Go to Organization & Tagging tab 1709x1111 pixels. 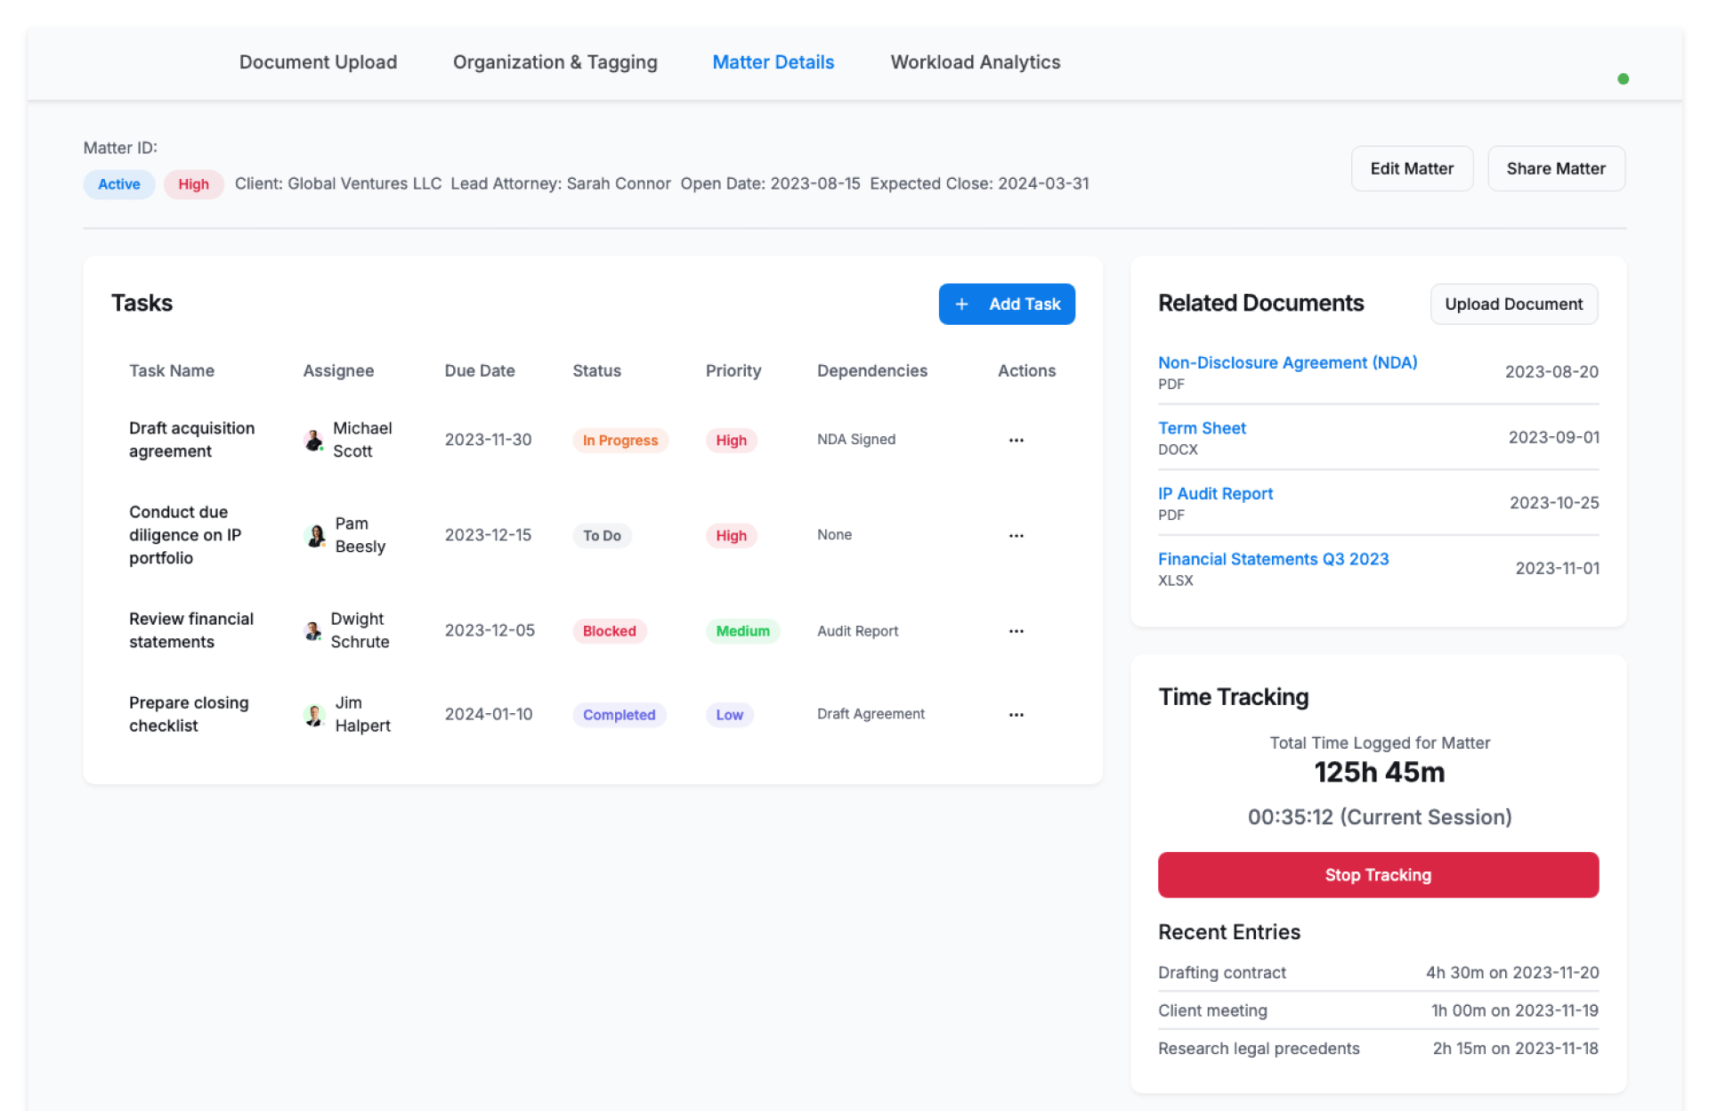tap(555, 62)
